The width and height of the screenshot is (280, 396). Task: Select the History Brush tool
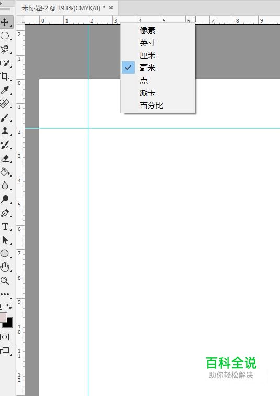(x=5, y=145)
